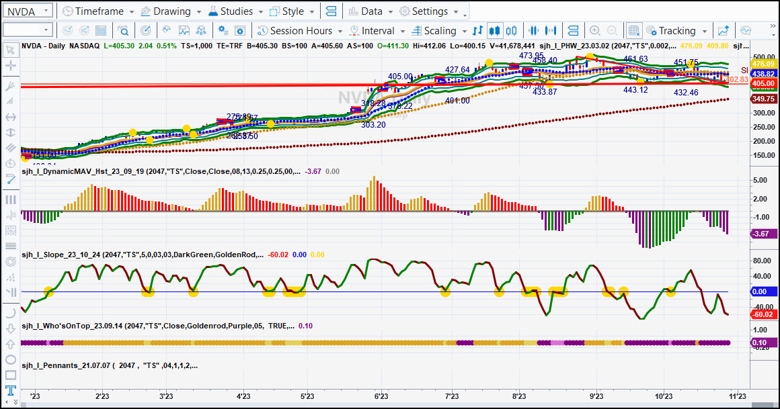
Task: Open the Settings menu
Action: (x=429, y=11)
